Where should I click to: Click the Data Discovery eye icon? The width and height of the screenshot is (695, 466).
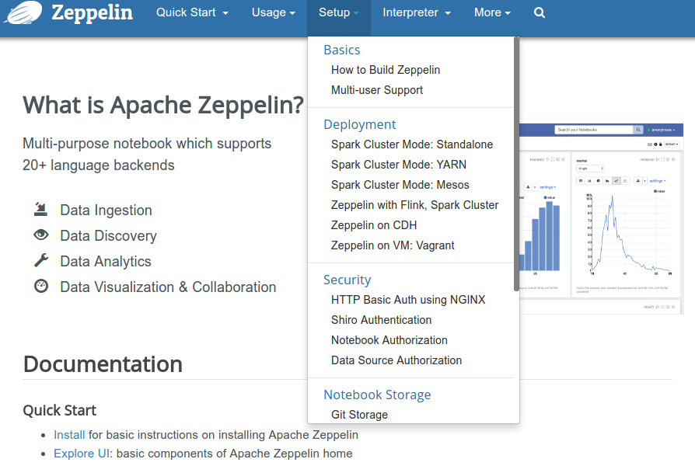click(x=41, y=235)
